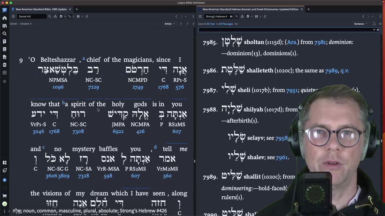Click the close all panels icon in sidebar
The height and width of the screenshot is (216, 385).
tap(5, 170)
